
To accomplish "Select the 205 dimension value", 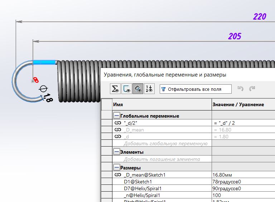I will (x=235, y=36).
